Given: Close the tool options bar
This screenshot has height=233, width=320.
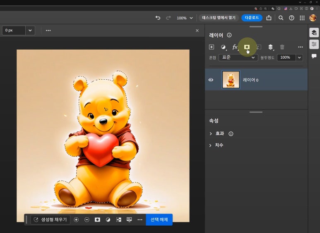Looking at the screenshot, I should coord(197,31).
